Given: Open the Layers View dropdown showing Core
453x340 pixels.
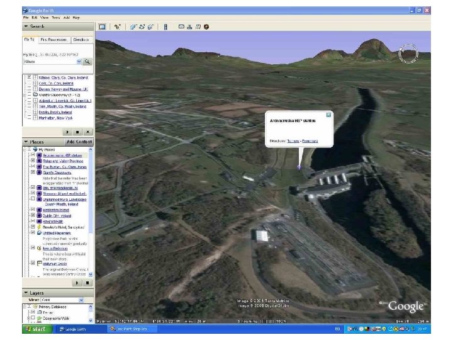Looking at the screenshot, I should pyautogui.click(x=62, y=300).
